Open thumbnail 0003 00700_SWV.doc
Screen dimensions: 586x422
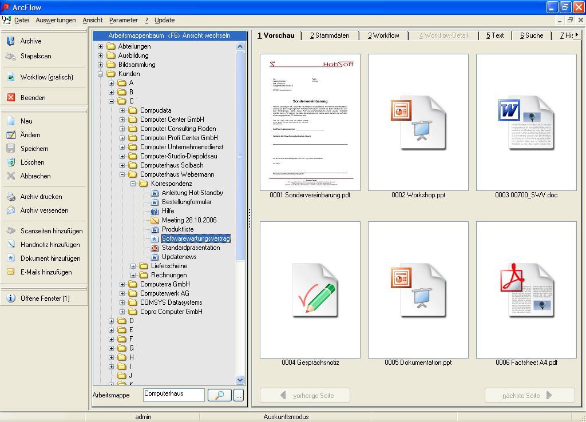[x=526, y=122]
